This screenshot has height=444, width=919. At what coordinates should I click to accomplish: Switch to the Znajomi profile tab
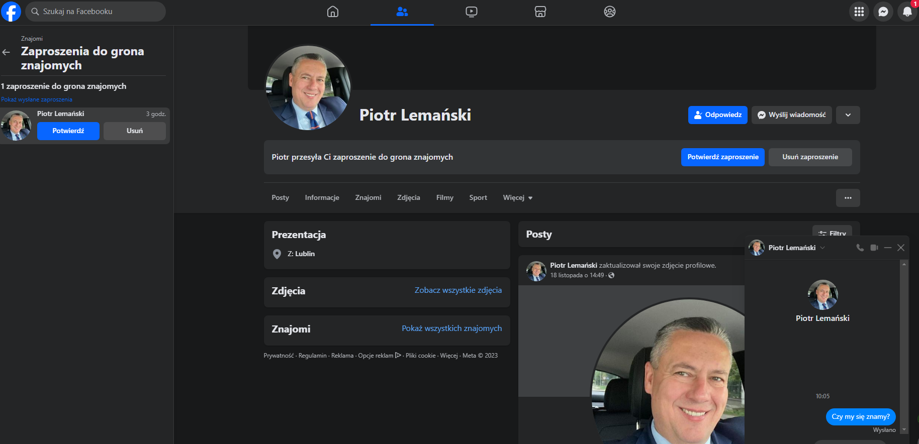369,198
